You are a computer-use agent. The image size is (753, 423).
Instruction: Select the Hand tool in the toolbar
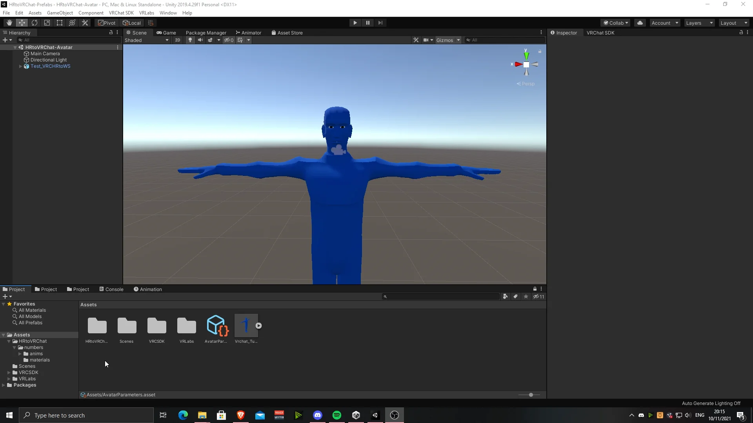tap(9, 22)
